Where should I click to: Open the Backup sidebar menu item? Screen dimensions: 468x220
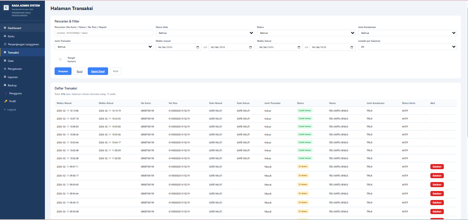(12, 85)
